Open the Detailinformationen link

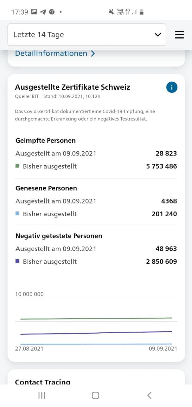point(51,53)
